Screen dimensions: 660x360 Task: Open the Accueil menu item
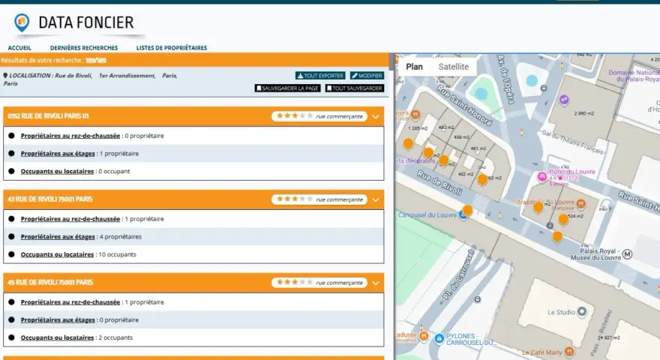(19, 48)
